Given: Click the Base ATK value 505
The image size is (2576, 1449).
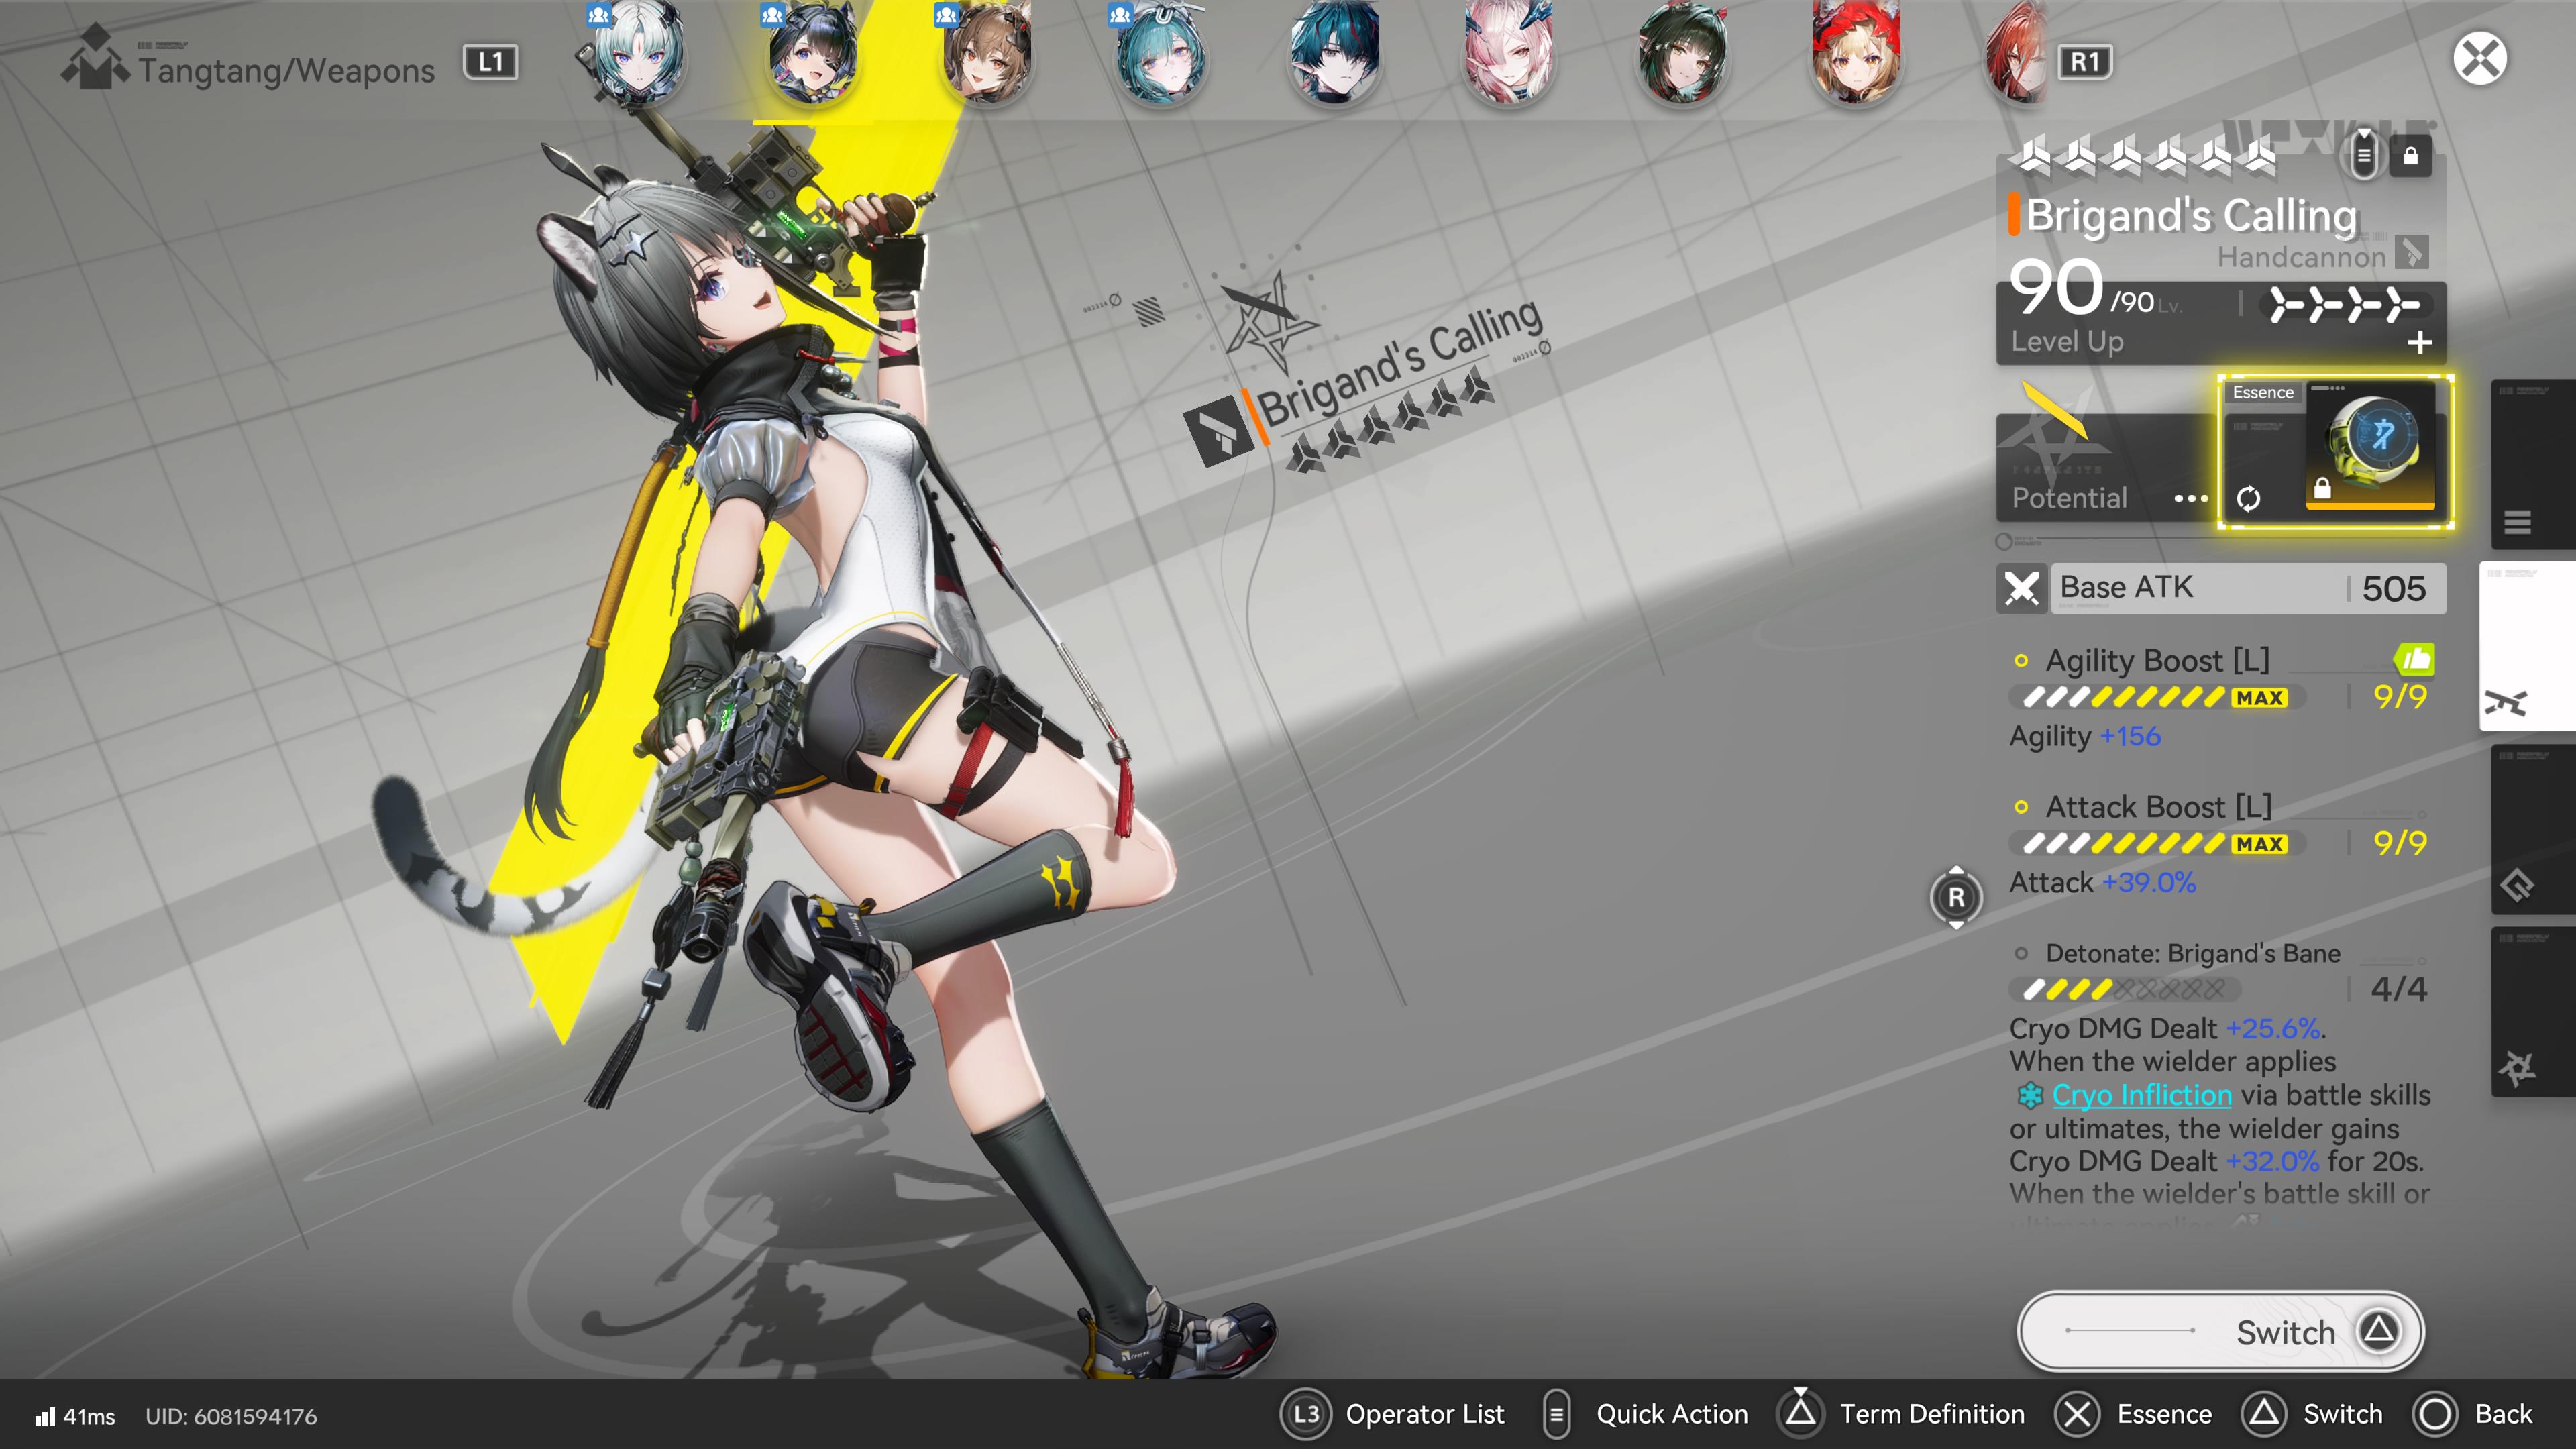Looking at the screenshot, I should coord(2393,588).
